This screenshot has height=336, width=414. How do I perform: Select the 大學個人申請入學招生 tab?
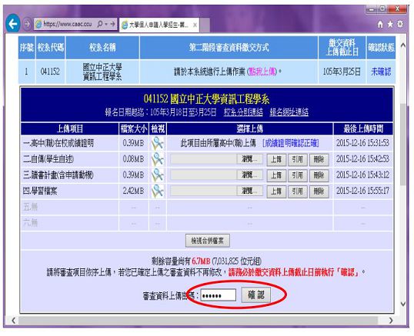pos(159,25)
